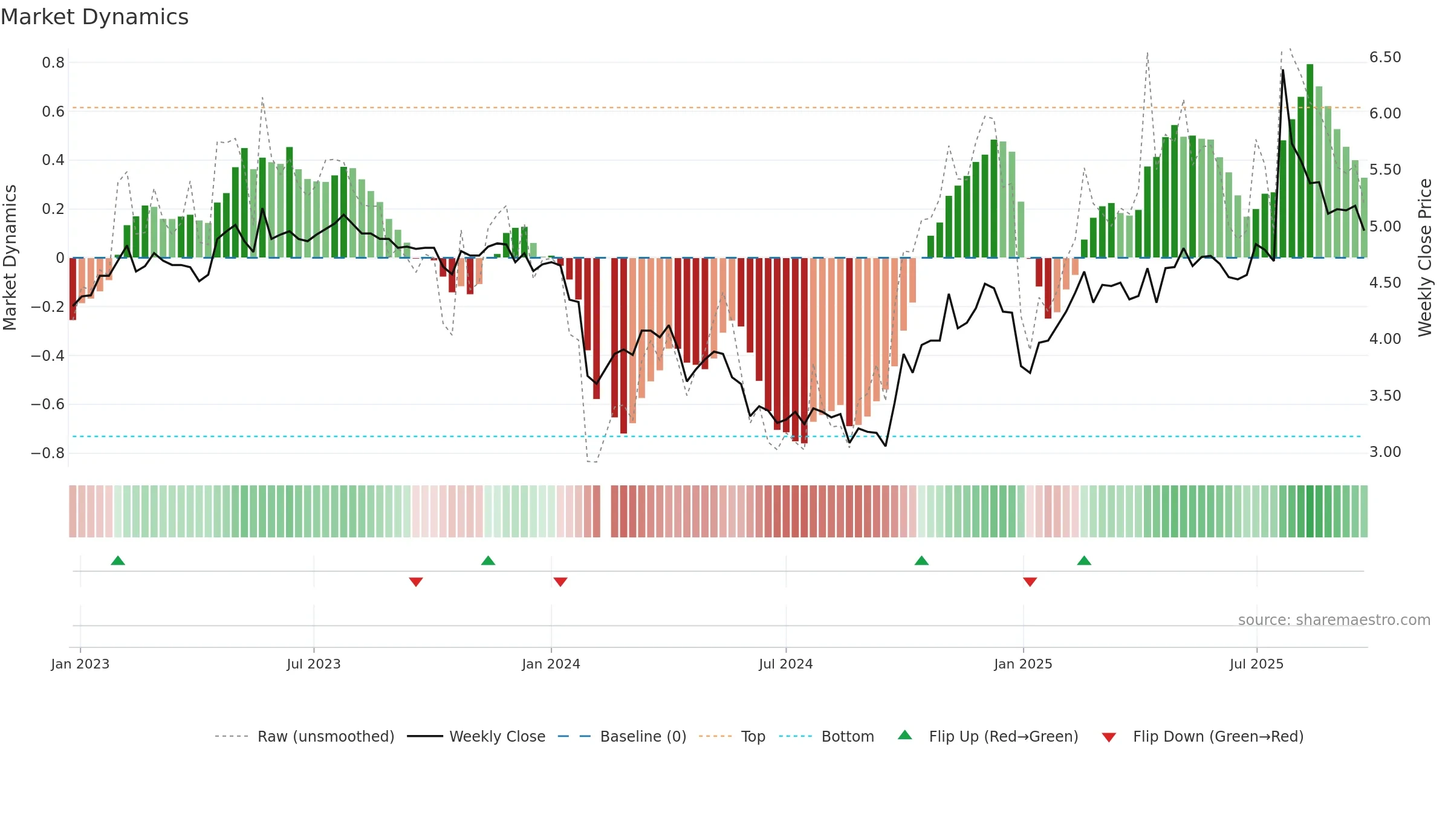Click the 0.4 tick on left axis
This screenshot has width=1451, height=816.
point(53,160)
